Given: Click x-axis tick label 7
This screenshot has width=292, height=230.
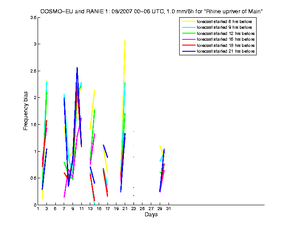Looking at the screenshot, I should tap(64, 209).
